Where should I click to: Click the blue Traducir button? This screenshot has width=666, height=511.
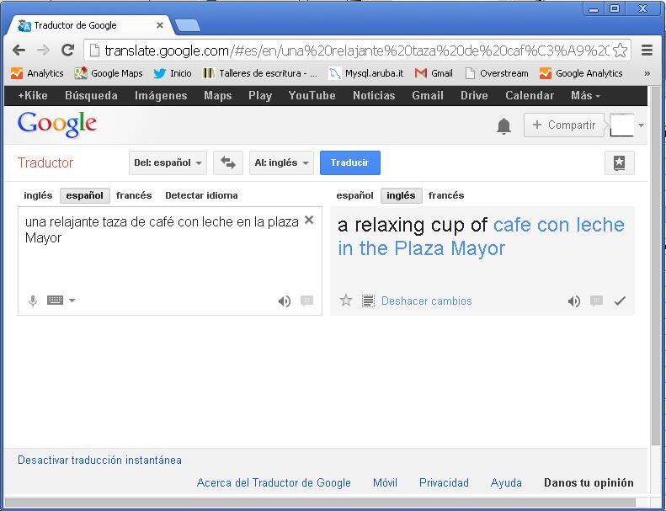tap(350, 162)
